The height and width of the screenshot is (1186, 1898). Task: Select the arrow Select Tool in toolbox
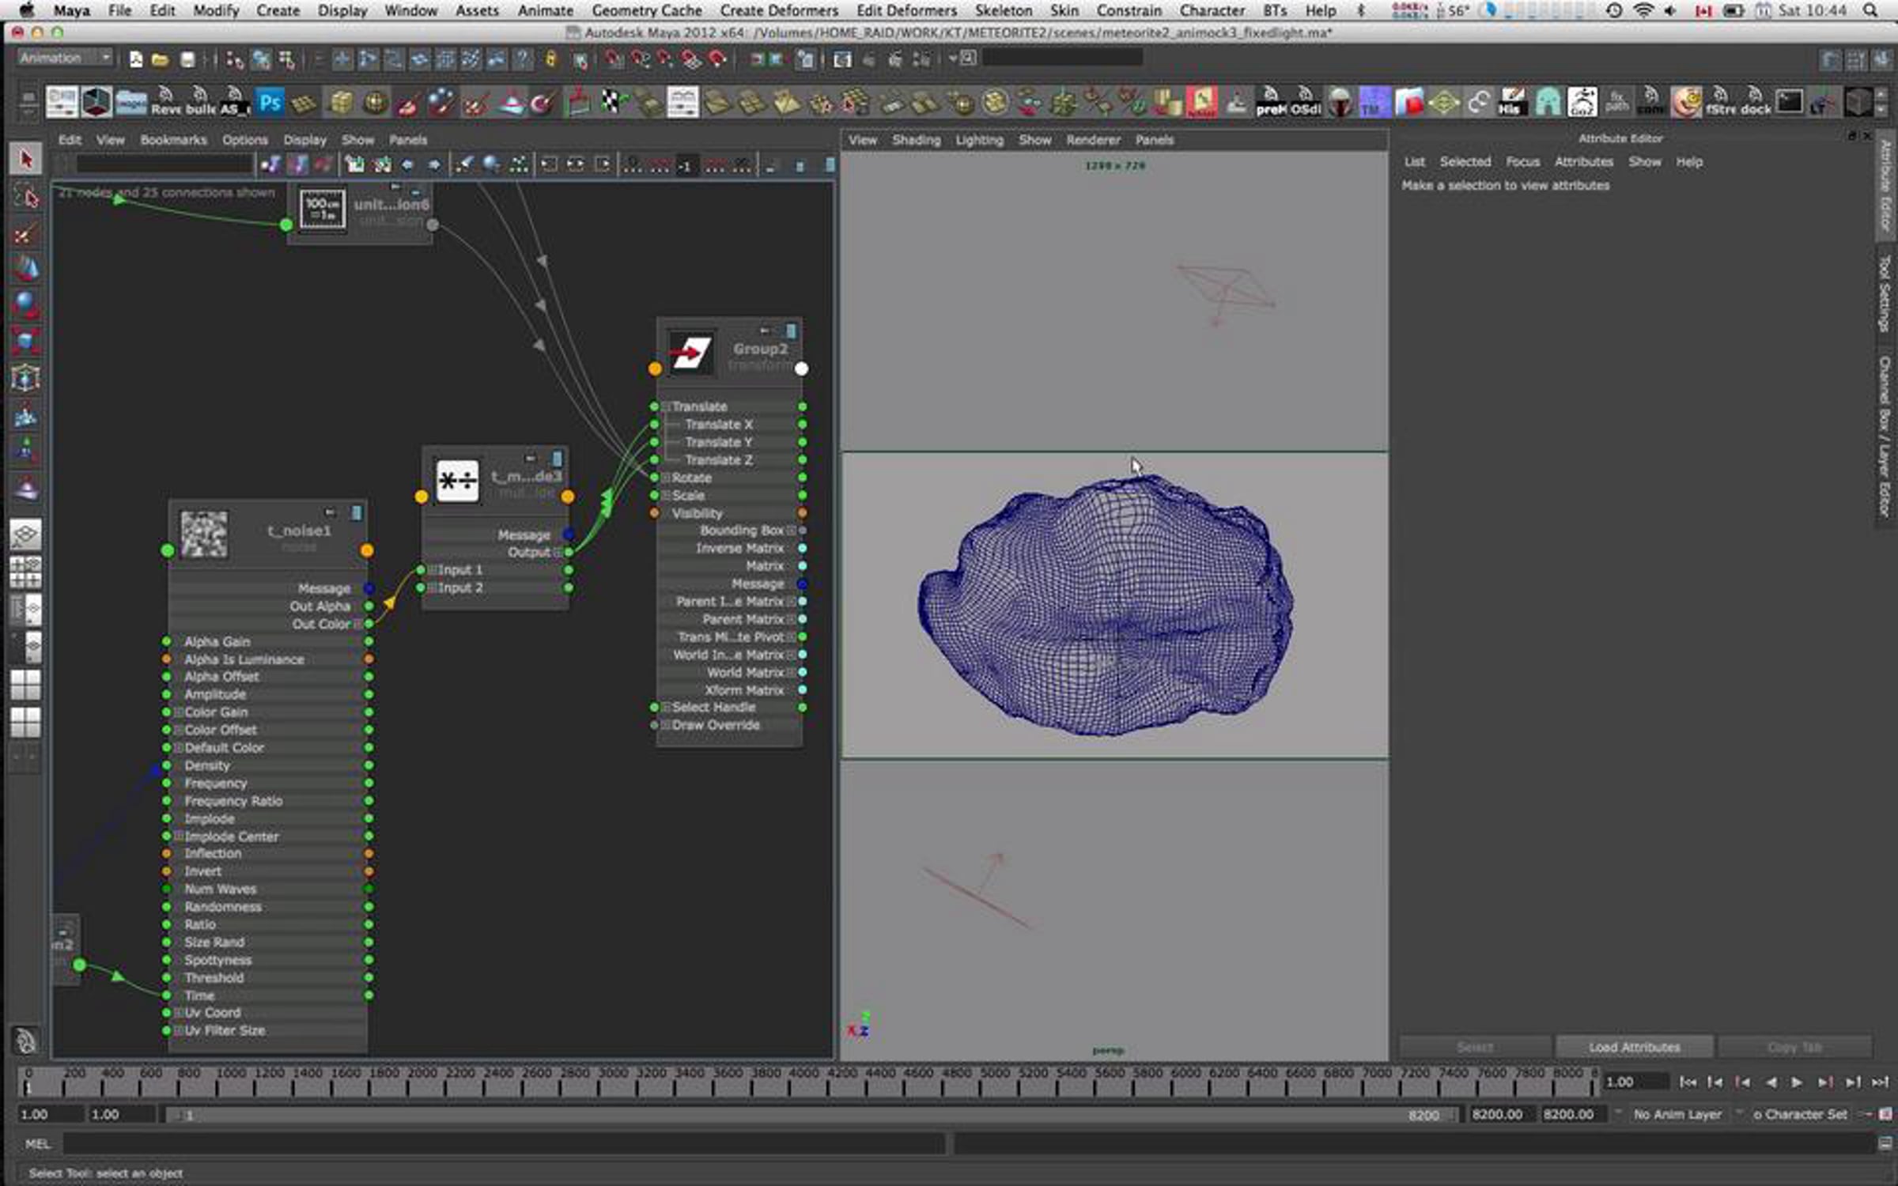click(x=25, y=160)
